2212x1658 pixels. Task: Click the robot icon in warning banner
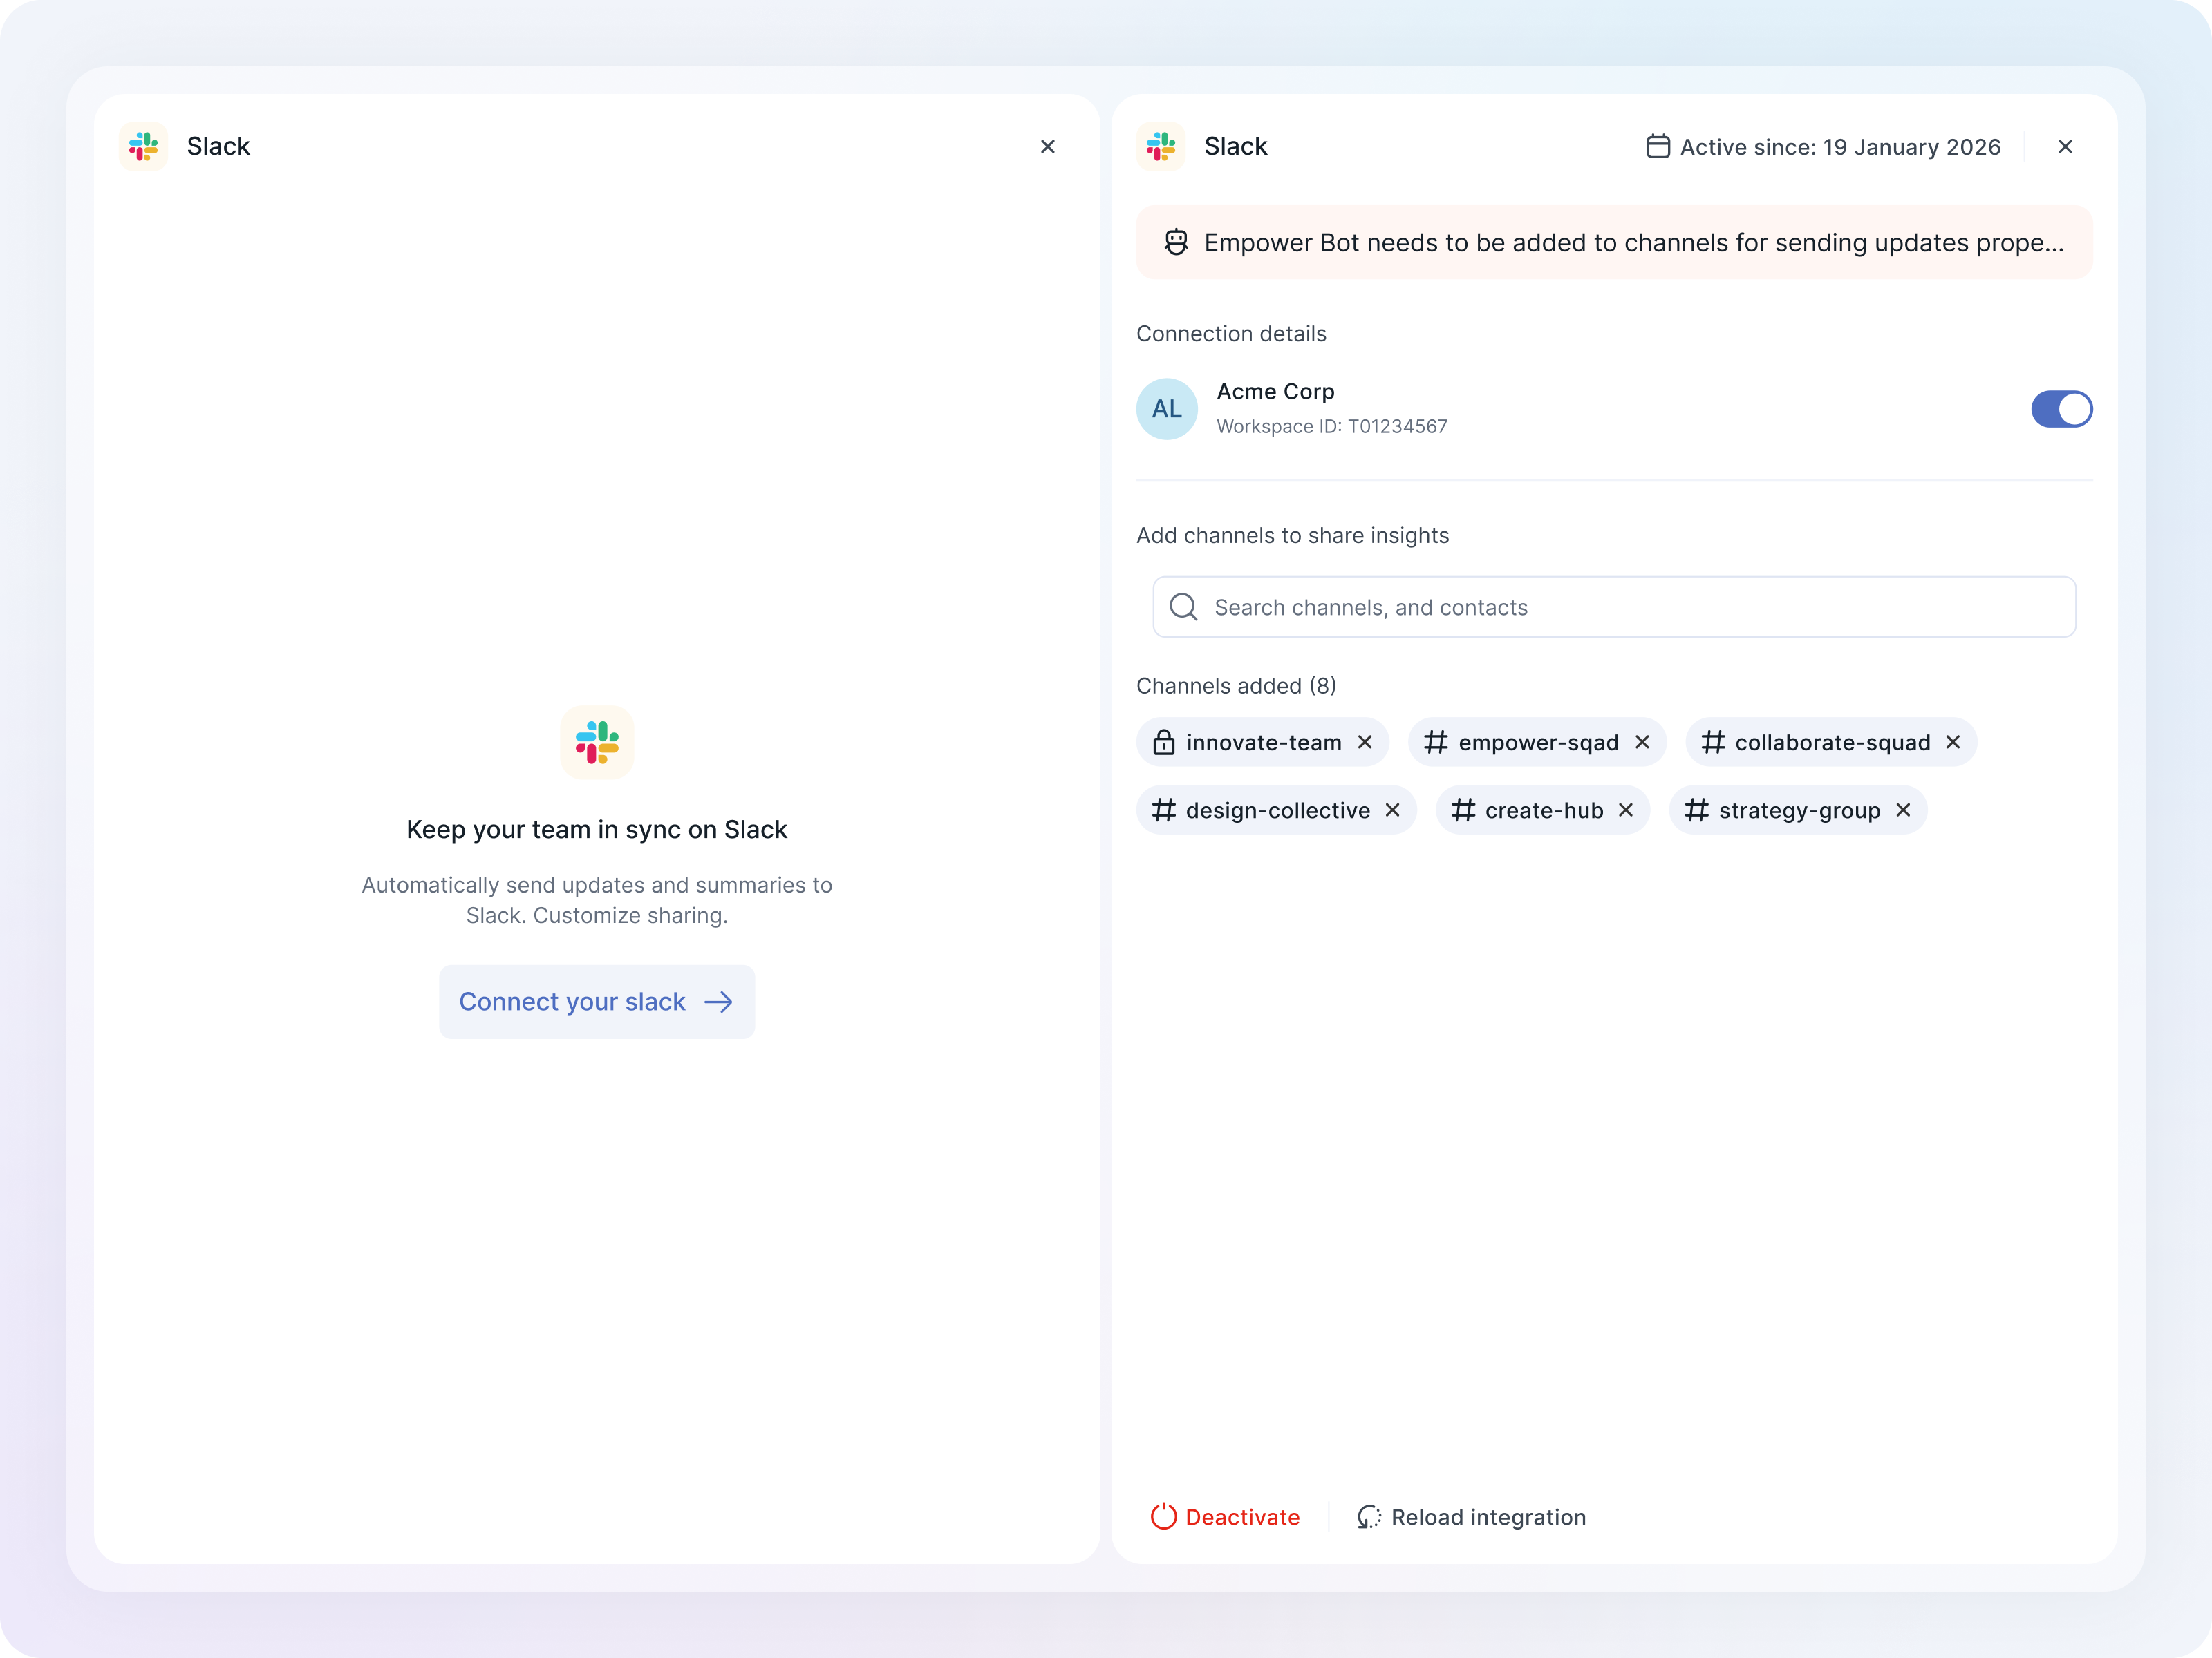point(1176,243)
